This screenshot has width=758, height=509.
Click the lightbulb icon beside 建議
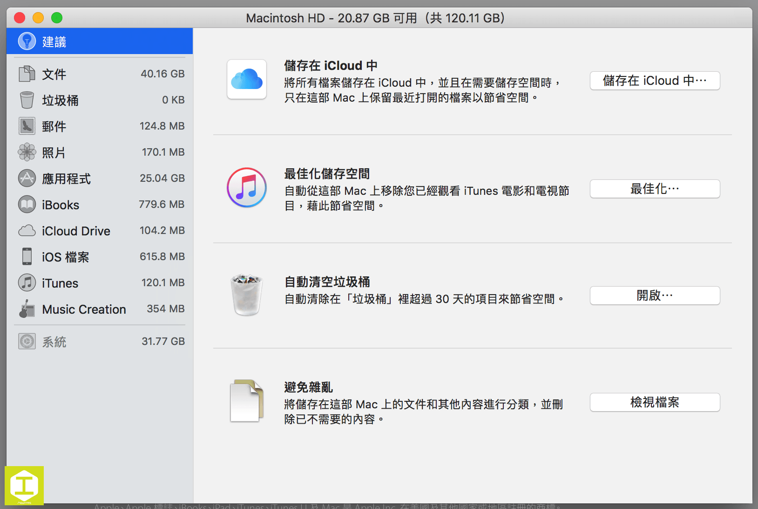[27, 41]
